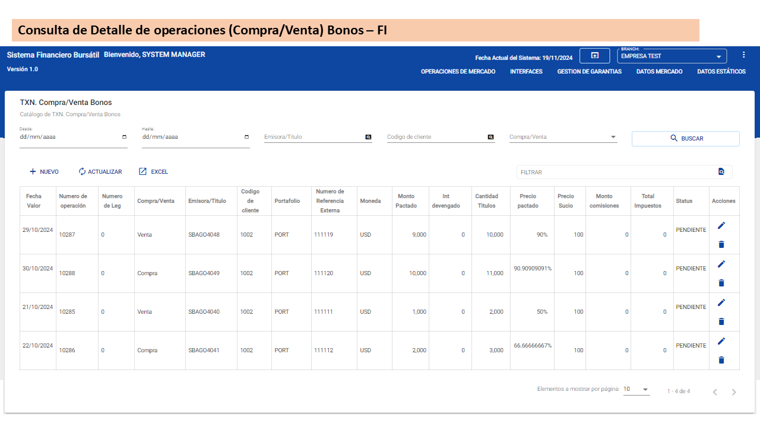760x427 pixels.
Task: Expand the Branch EMPRESA TEST dropdown
Action: (x=718, y=57)
